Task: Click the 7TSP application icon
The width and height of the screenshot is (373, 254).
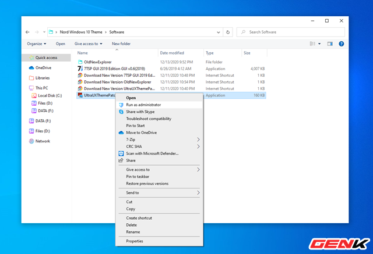Action: click(80, 69)
